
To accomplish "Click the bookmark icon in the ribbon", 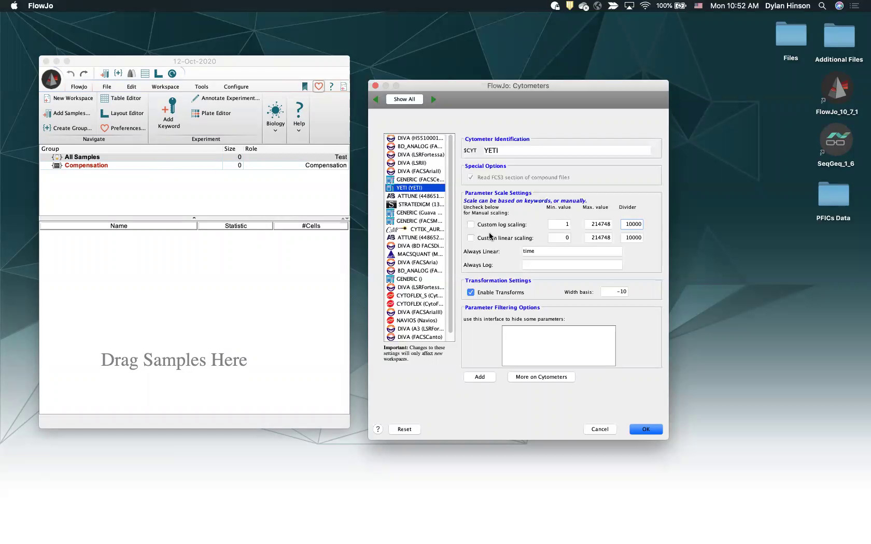I will [305, 87].
